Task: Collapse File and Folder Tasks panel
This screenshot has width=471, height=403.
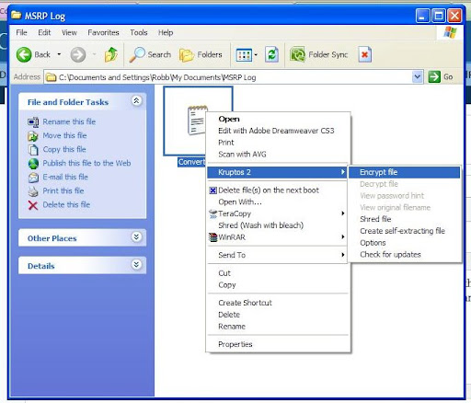Action: (x=136, y=100)
